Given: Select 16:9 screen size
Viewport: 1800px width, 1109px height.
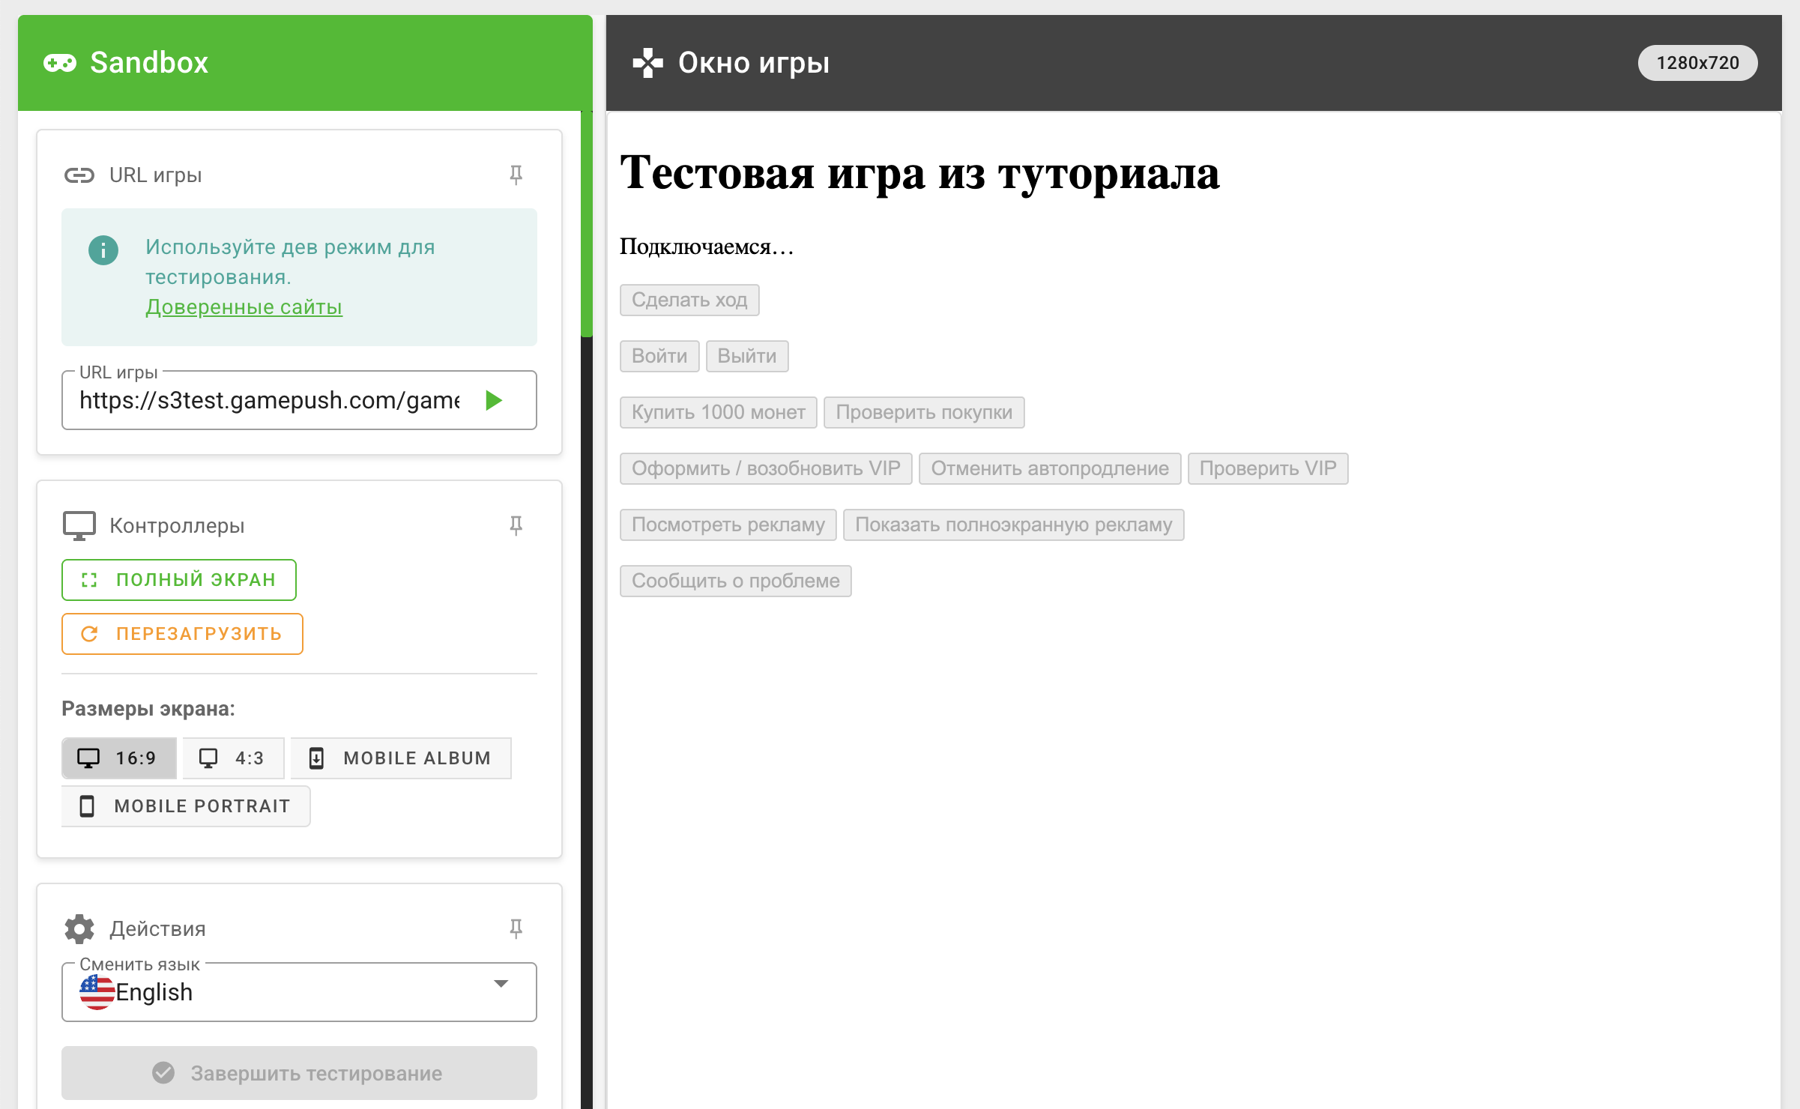Looking at the screenshot, I should coord(119,758).
